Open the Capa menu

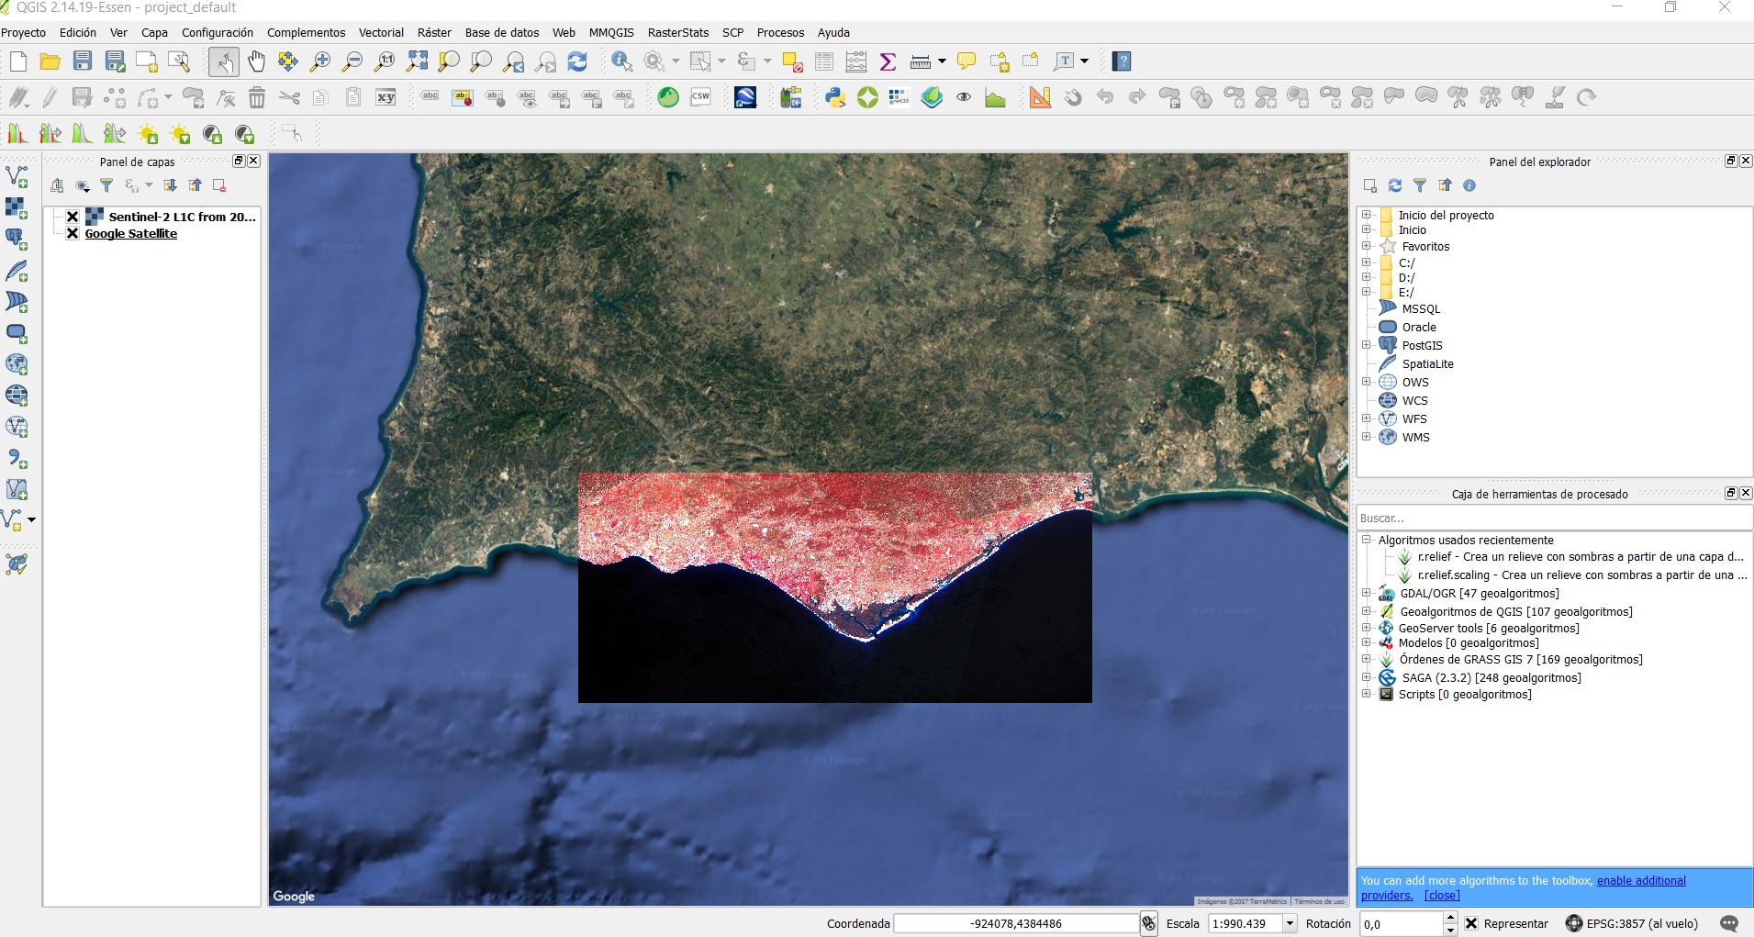coord(154,32)
